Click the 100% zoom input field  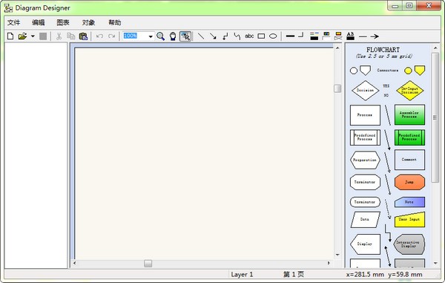(135, 36)
